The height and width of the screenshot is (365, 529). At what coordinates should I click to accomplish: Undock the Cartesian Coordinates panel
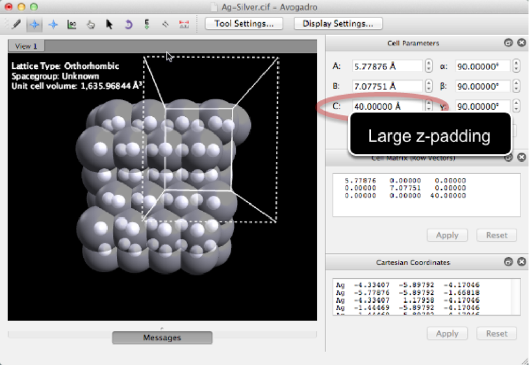point(509,262)
